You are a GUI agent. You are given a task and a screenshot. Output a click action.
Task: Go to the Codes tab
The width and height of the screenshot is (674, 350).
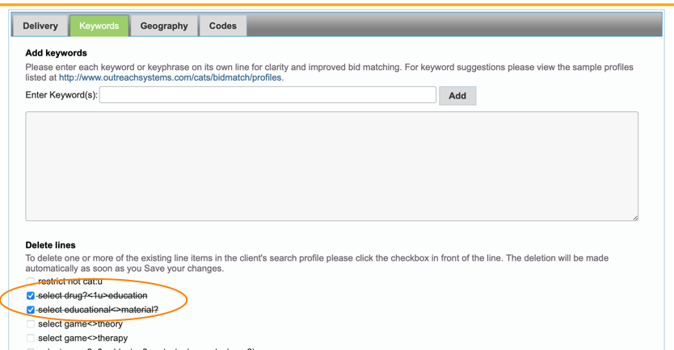coord(223,26)
